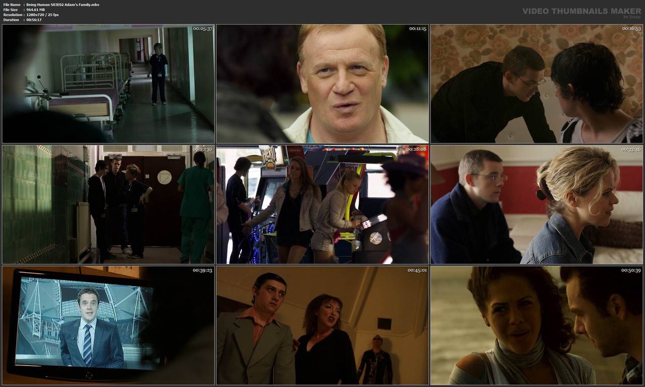
Task: Click the resolution value '1280x720 / 25 fps'
Action: [42, 15]
